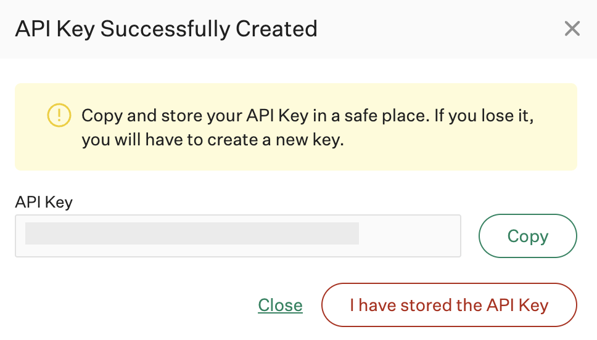Click the 'create a new key' warning line
The width and height of the screenshot is (597, 340).
click(x=213, y=140)
